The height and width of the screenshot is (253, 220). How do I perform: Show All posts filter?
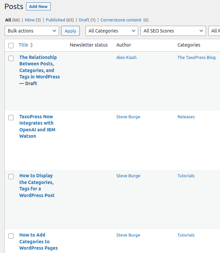point(8,20)
